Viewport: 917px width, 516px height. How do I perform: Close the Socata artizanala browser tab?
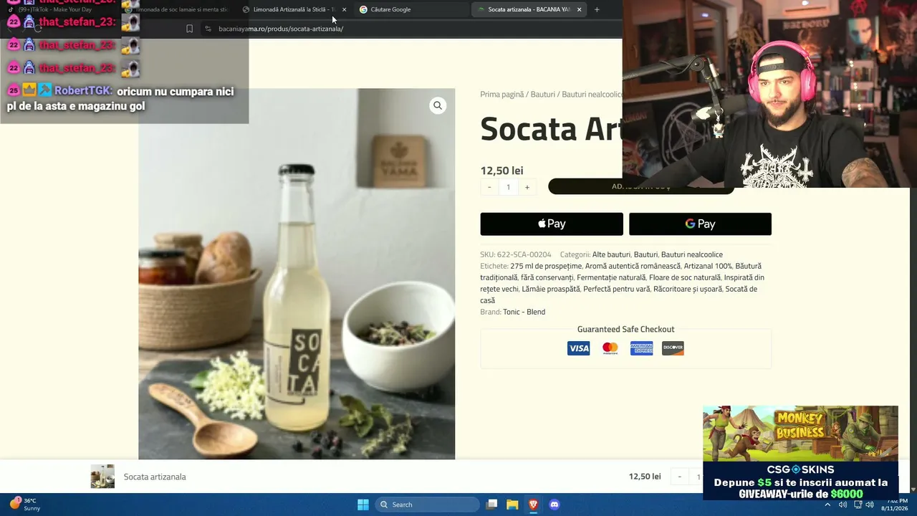(x=579, y=9)
